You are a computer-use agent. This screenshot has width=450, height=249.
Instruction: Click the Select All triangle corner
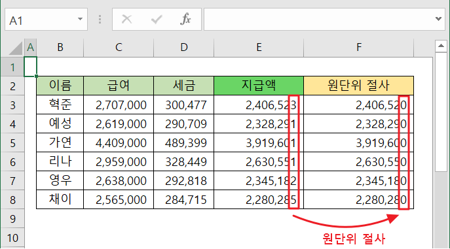16,48
